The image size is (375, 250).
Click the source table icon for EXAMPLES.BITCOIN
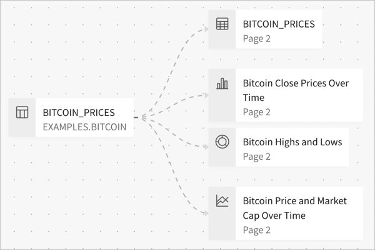(x=22, y=112)
